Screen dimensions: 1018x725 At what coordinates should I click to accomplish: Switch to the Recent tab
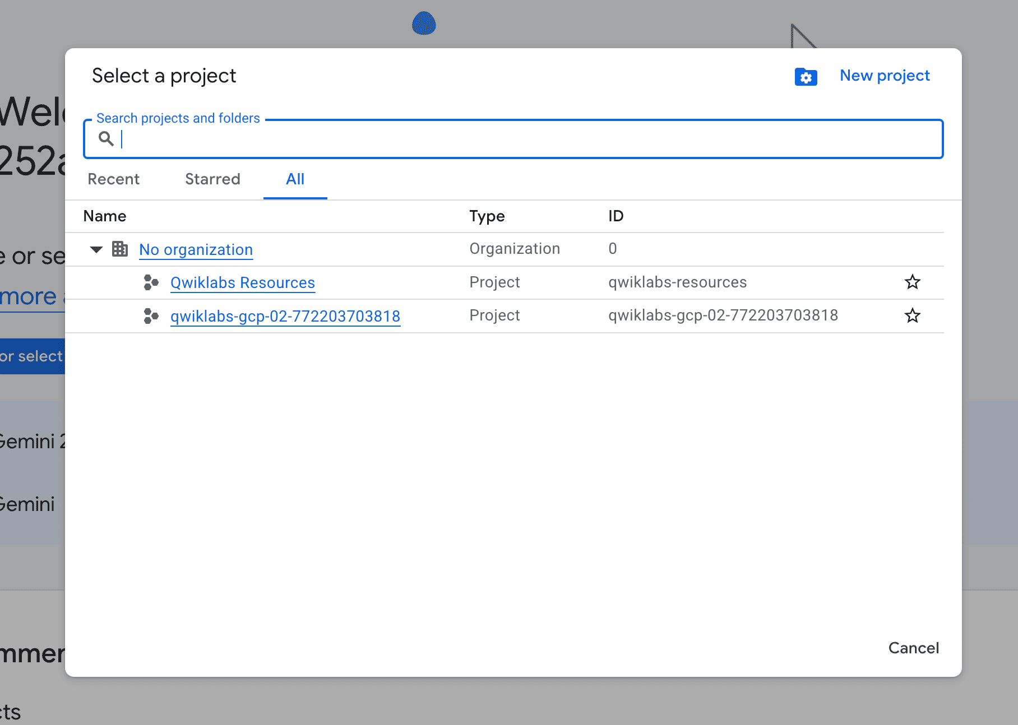click(x=113, y=179)
